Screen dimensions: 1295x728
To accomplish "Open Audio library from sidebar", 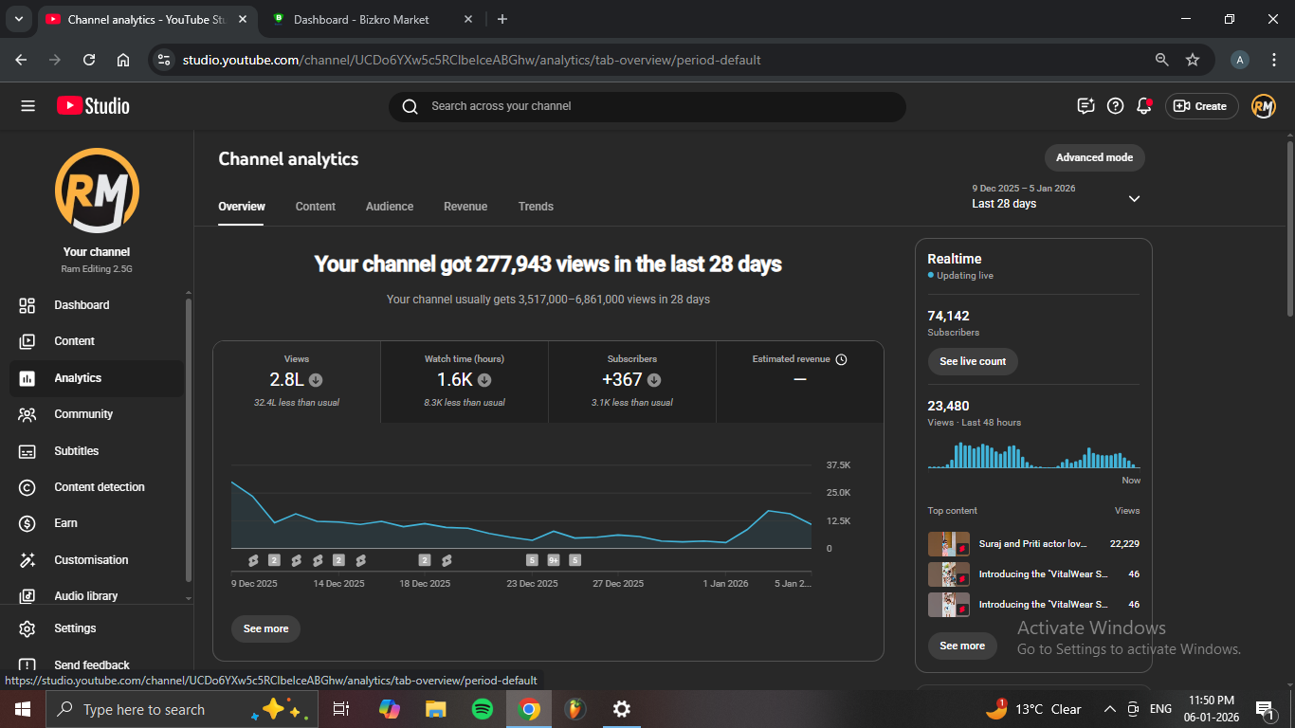I will tap(85, 596).
